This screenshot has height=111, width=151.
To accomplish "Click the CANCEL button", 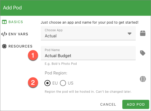I will click(x=108, y=104).
